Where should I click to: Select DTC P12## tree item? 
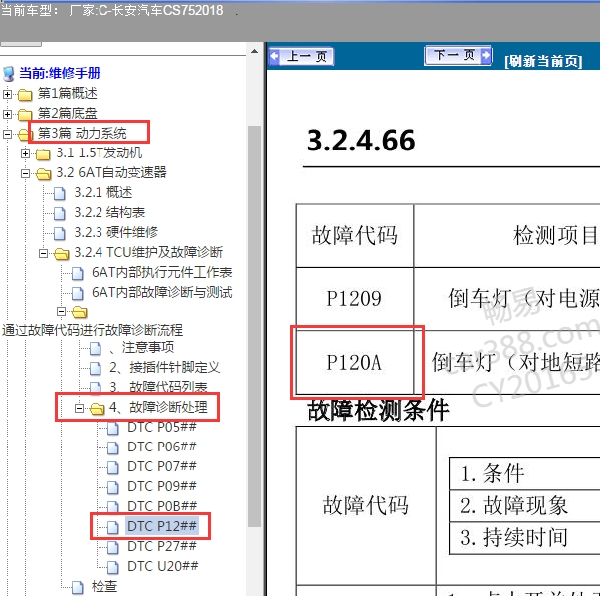click(162, 526)
